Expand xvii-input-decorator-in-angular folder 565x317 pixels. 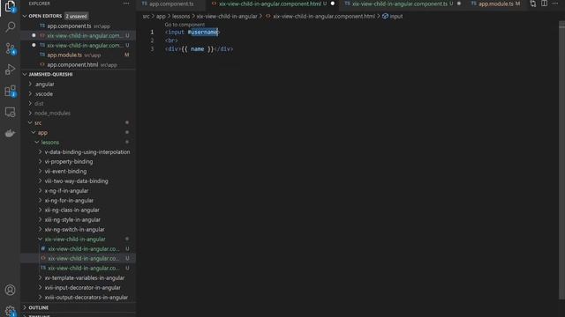click(x=82, y=288)
